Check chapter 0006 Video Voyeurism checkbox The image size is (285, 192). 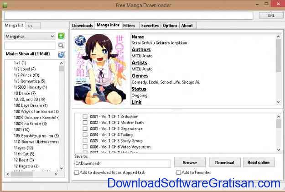point(85,147)
